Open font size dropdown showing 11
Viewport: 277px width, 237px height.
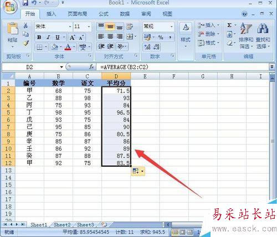click(x=89, y=27)
